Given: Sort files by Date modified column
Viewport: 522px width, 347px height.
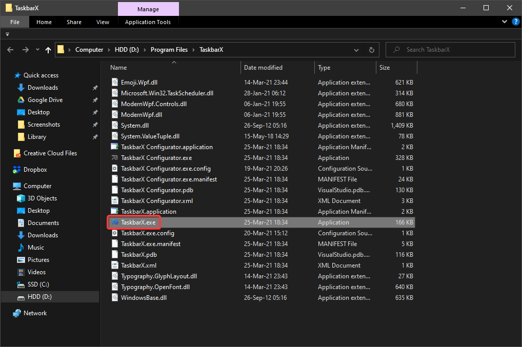Looking at the screenshot, I should click(x=263, y=68).
